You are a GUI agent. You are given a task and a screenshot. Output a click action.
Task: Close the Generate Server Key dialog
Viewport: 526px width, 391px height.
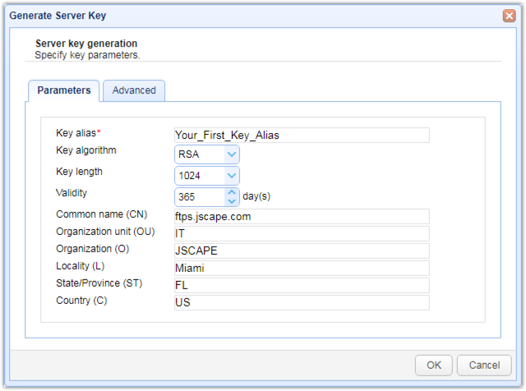coord(509,16)
